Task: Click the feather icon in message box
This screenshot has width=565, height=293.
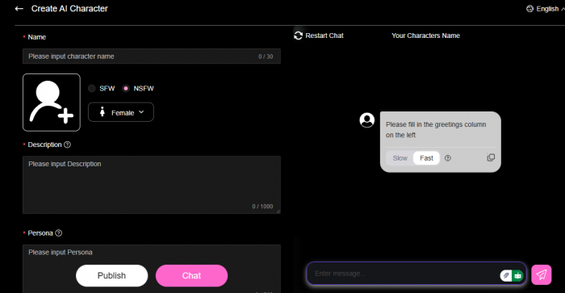Action: coord(506,276)
